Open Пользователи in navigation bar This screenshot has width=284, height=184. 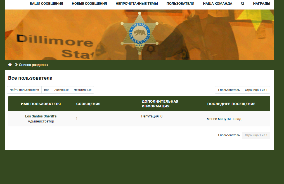pyautogui.click(x=180, y=4)
